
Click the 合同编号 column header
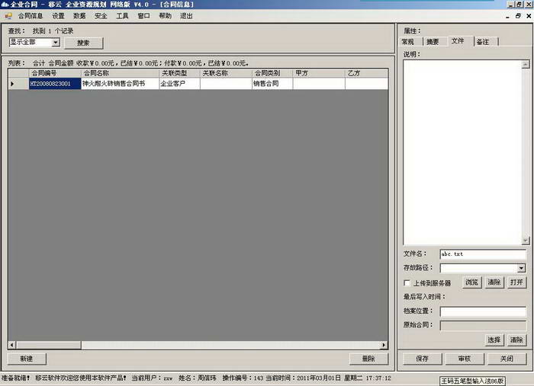55,73
